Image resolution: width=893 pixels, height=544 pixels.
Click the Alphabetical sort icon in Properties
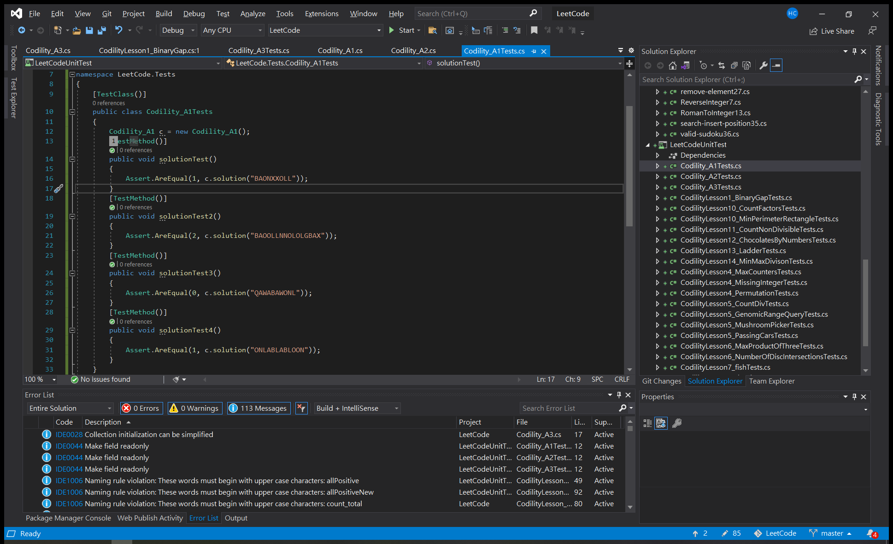click(661, 423)
